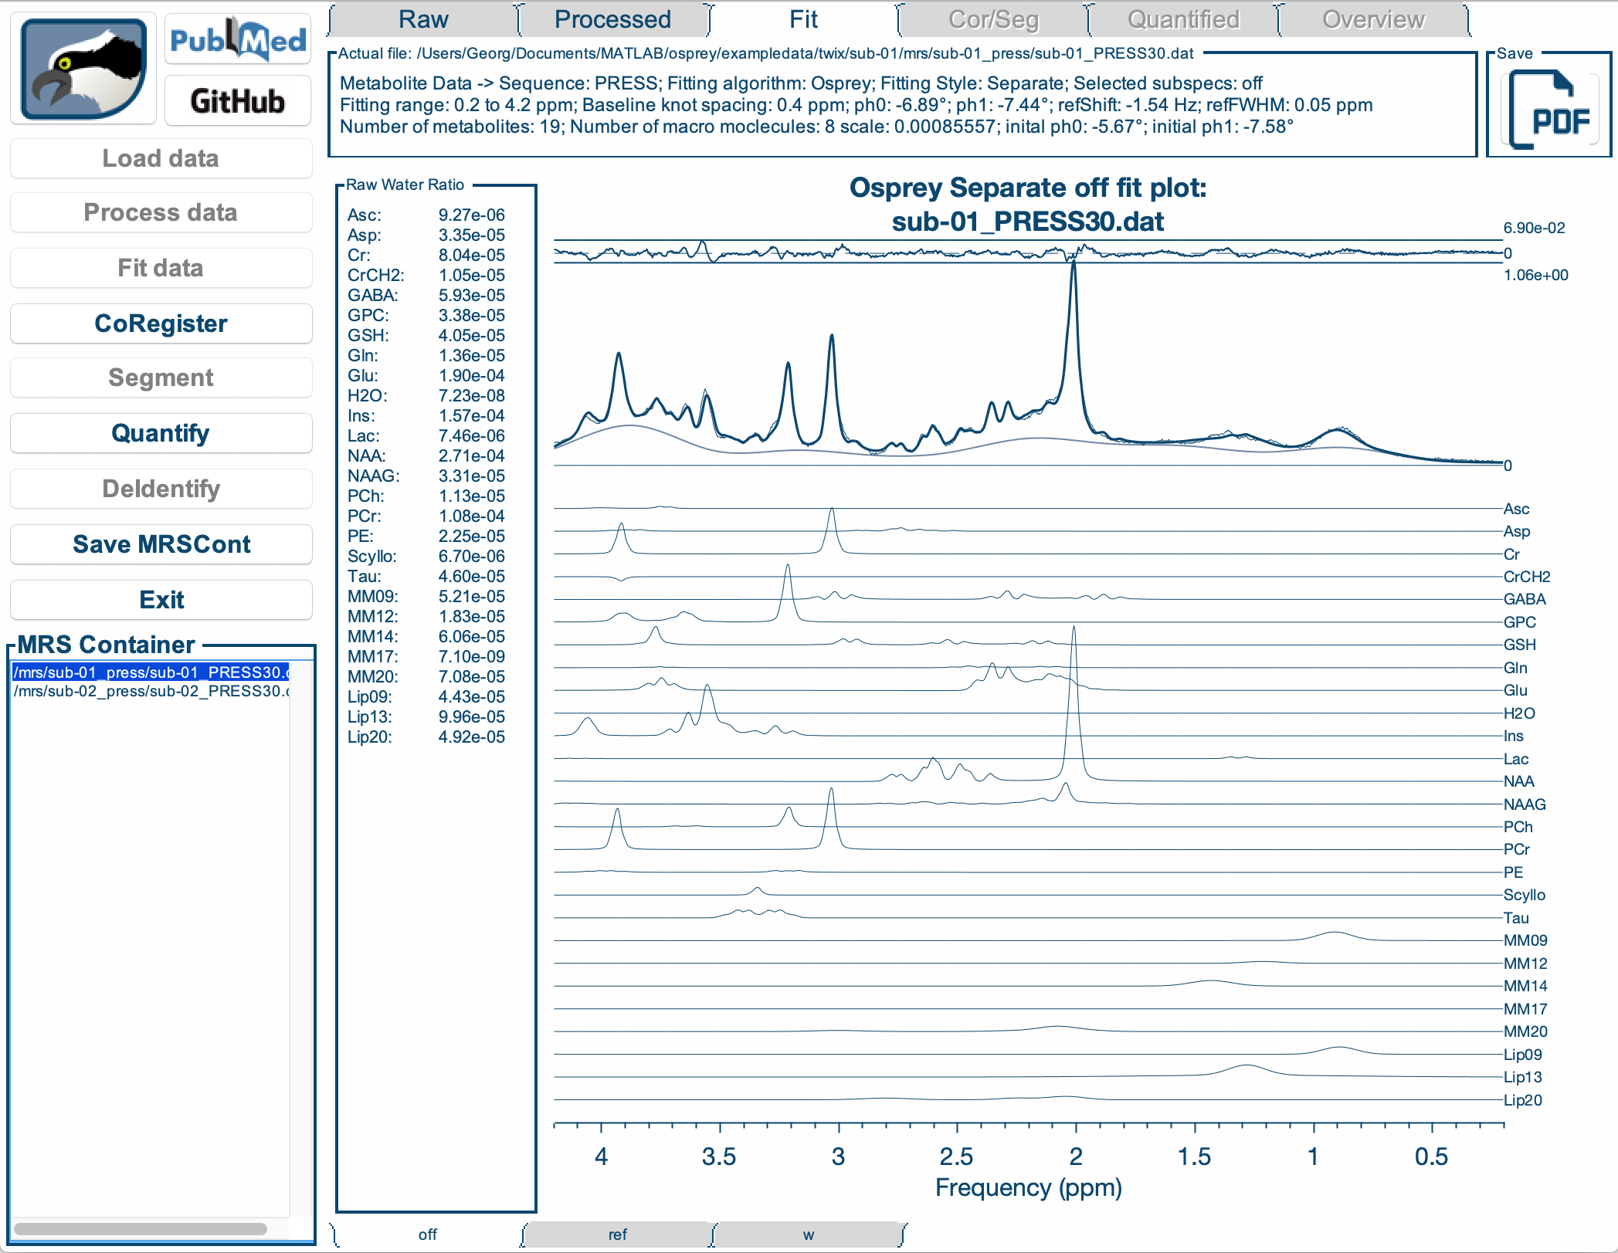Click the Quantify button
Image resolution: width=1618 pixels, height=1253 pixels.
pyautogui.click(x=161, y=433)
